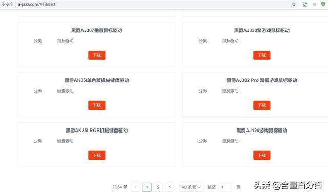328x195 pixels.
Task: Select page 1 in pagination
Action: tap(147, 187)
